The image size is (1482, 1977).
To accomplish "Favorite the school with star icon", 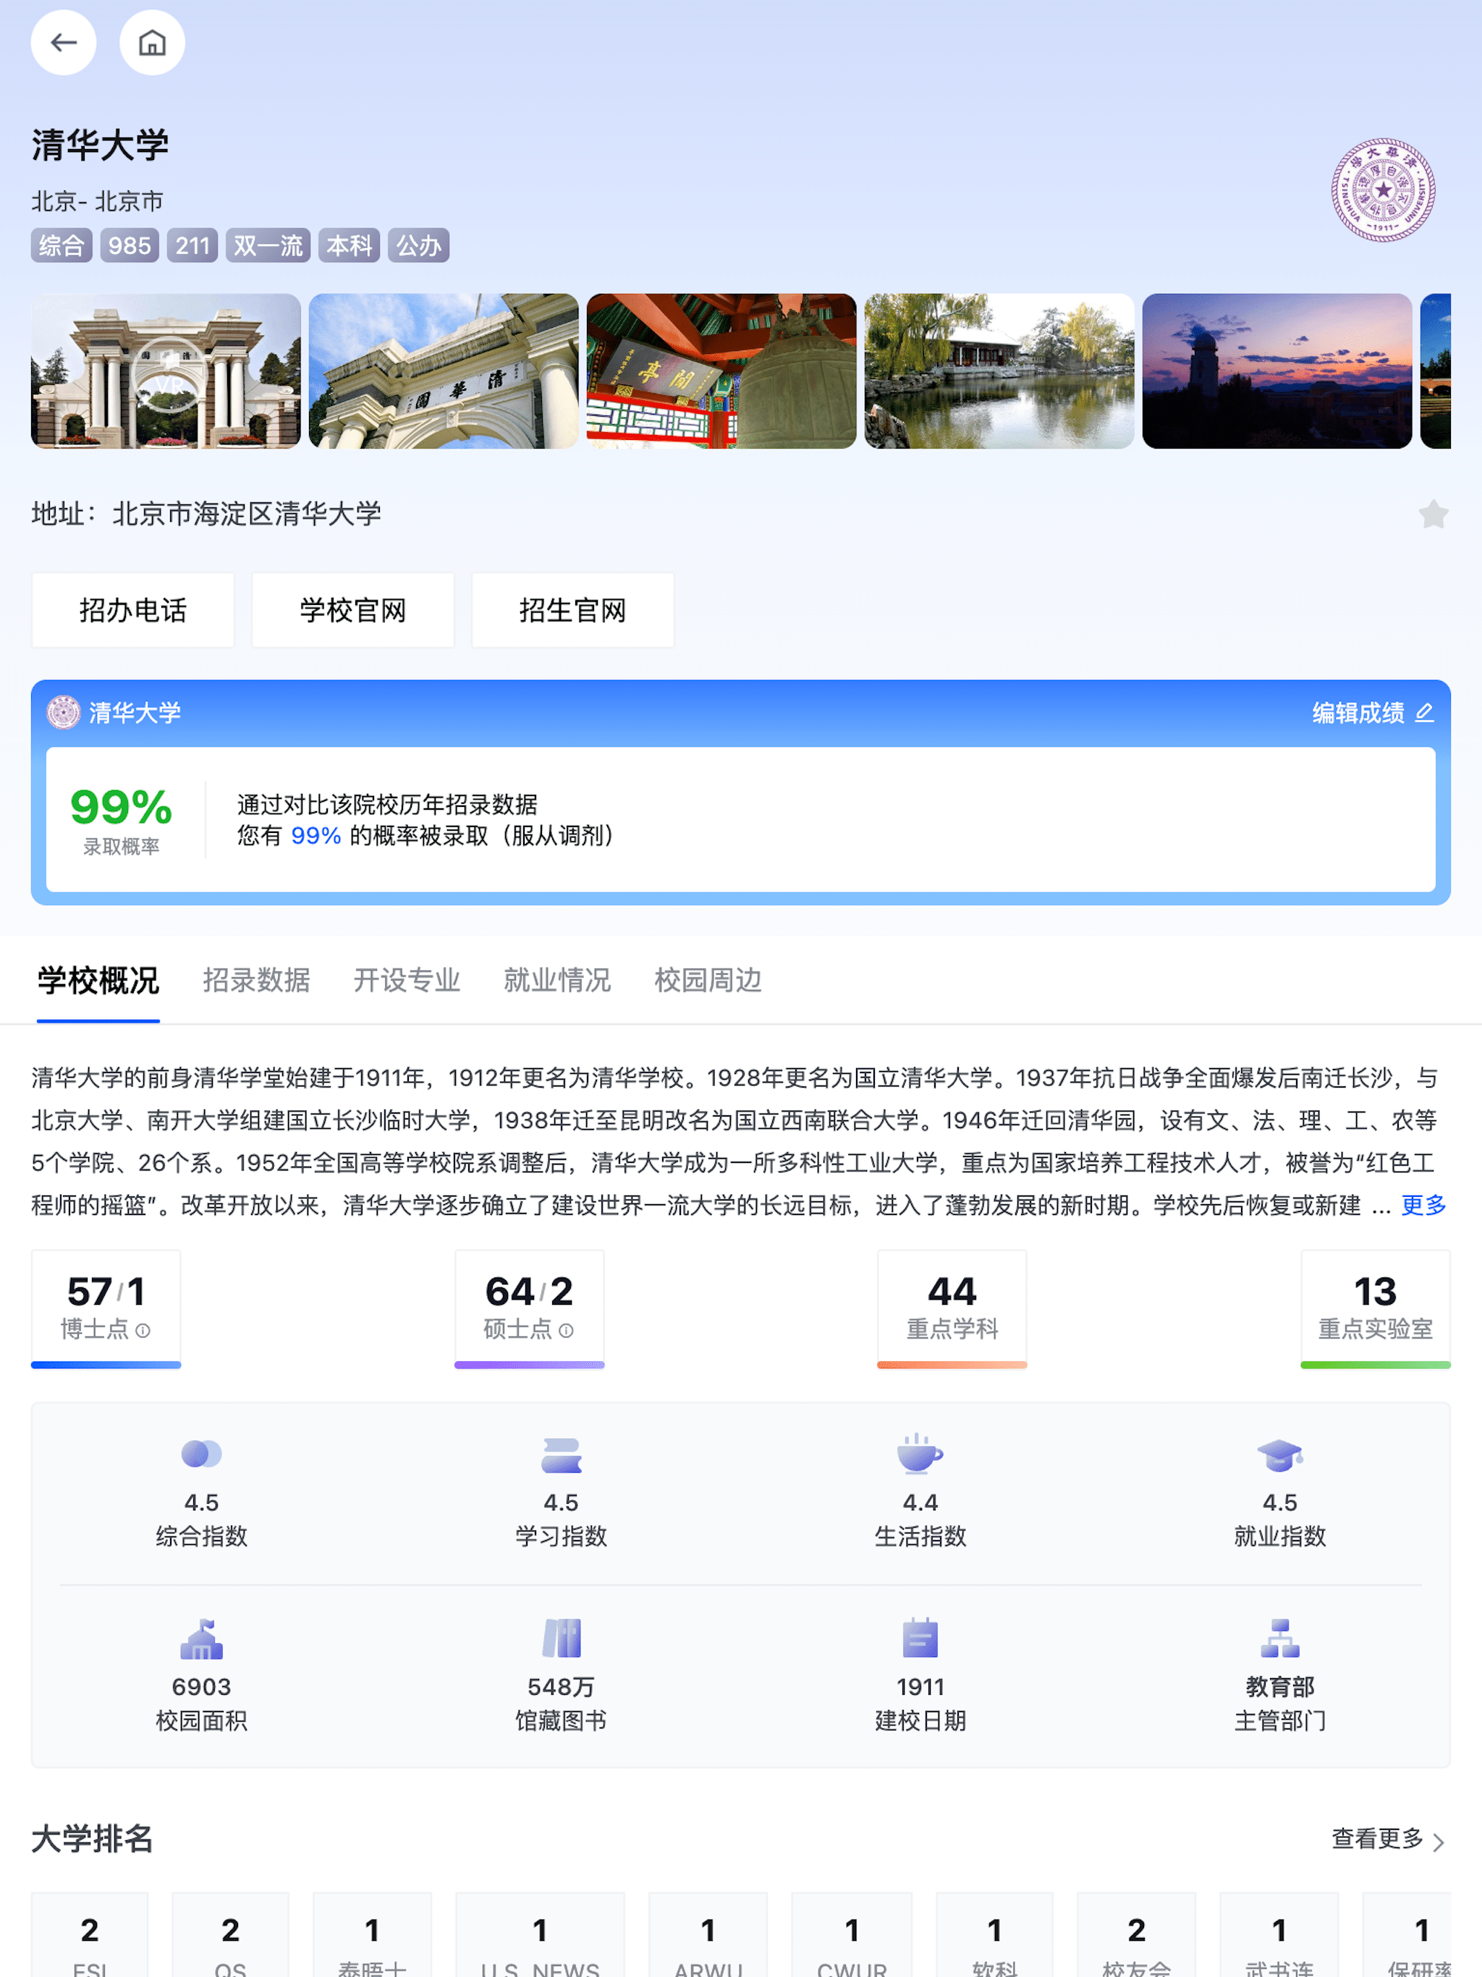I will pos(1433,514).
